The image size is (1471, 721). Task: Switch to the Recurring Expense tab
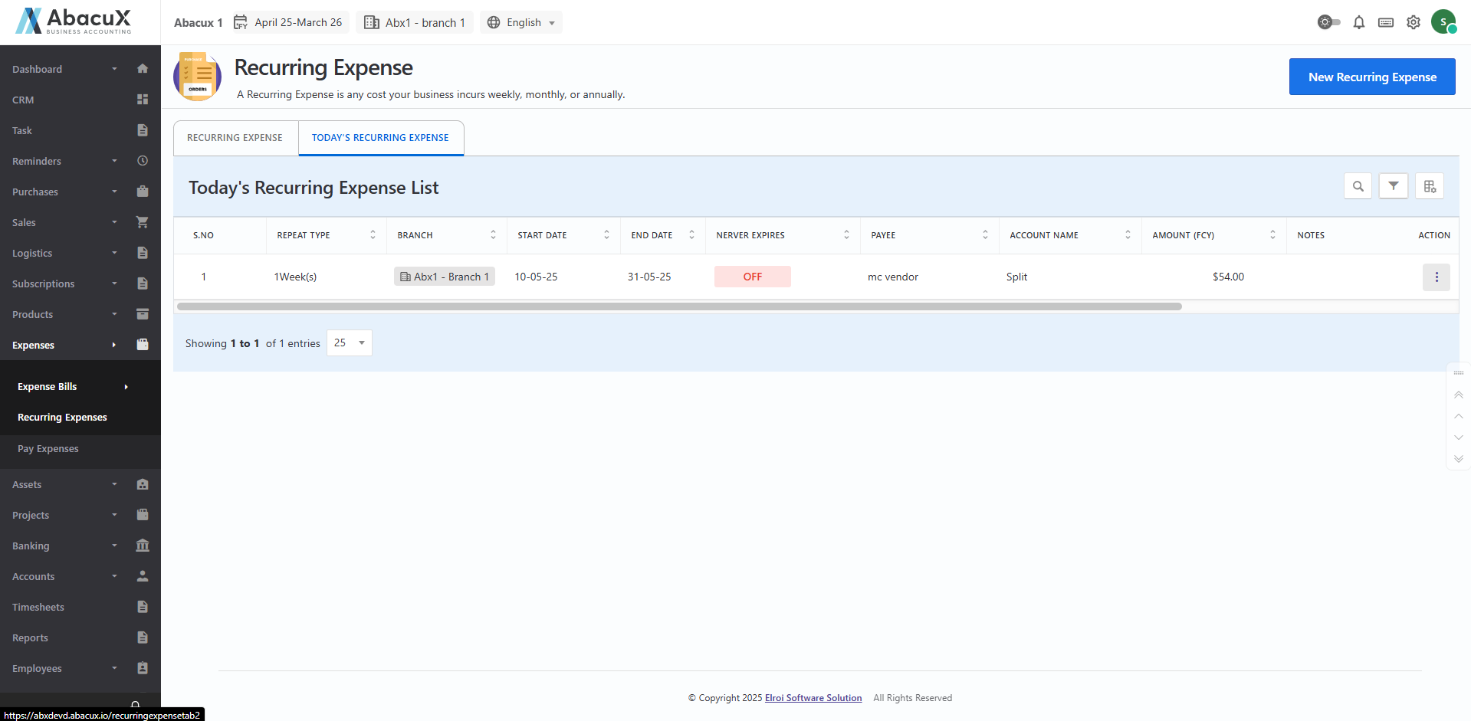(235, 138)
